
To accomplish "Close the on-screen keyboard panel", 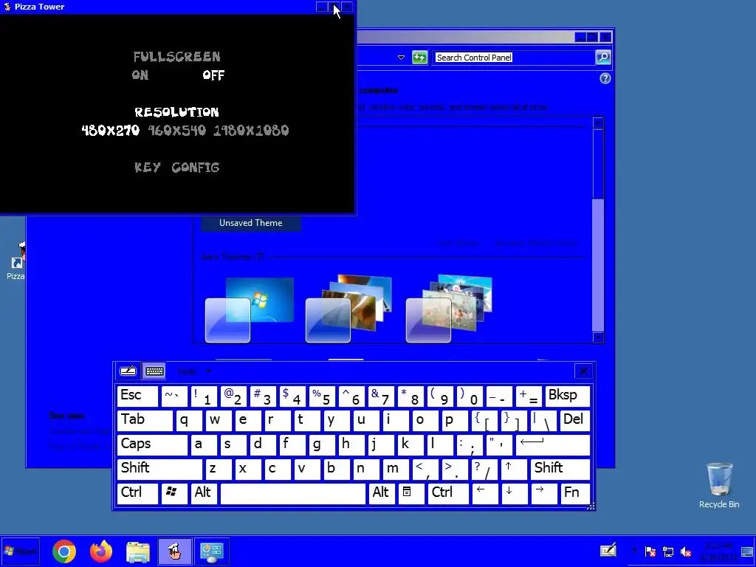I will pyautogui.click(x=583, y=371).
